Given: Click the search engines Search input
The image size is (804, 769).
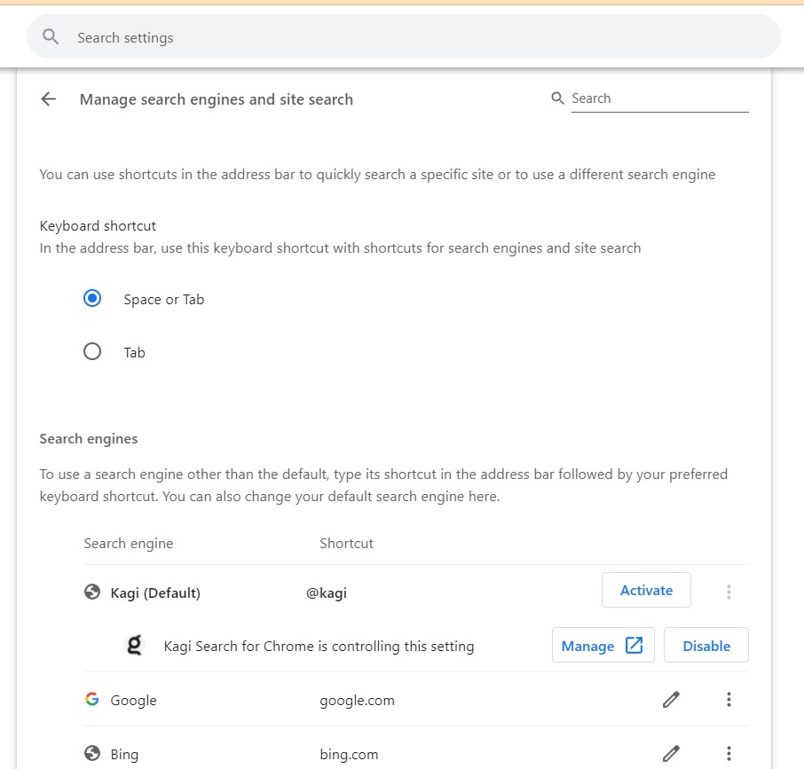Looking at the screenshot, I should click(658, 98).
